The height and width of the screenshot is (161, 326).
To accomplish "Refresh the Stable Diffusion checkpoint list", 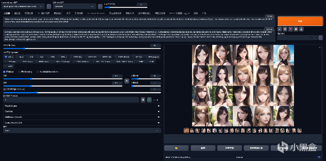I will 49,6.
